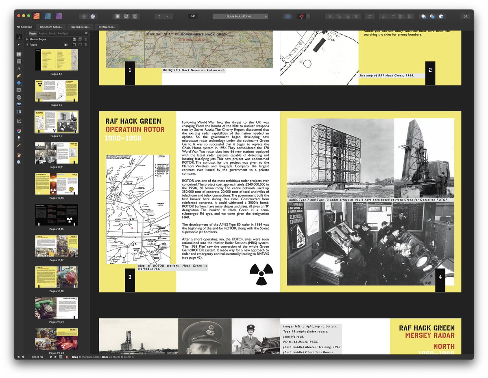Open Pages 14,15 thumbnail
488x378 pixels.
(57, 215)
